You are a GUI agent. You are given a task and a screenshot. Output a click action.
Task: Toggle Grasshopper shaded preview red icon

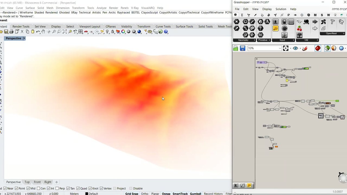[318, 48]
